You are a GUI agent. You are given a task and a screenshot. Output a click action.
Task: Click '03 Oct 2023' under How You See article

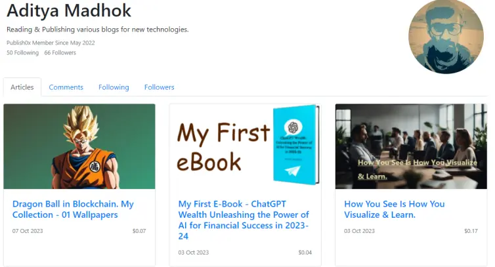(x=359, y=231)
